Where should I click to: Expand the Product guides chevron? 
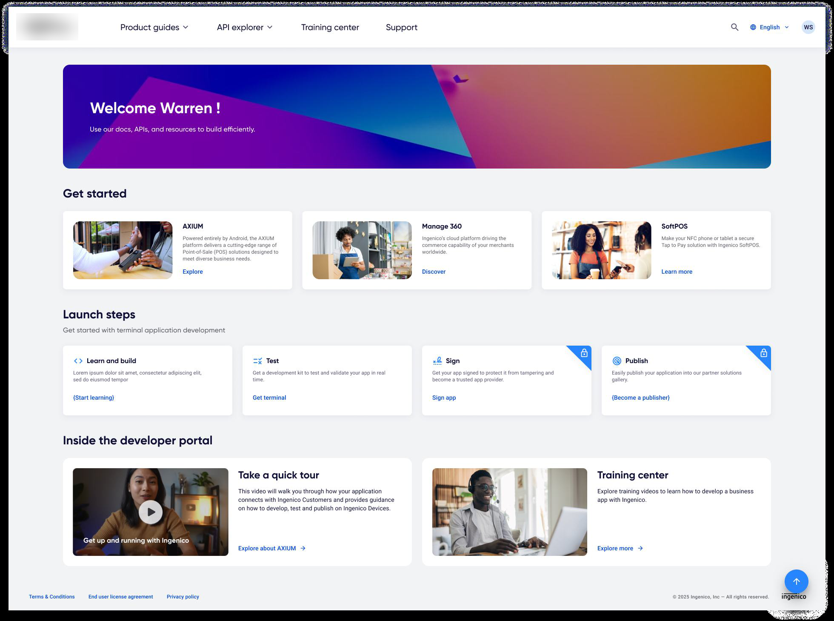point(186,27)
